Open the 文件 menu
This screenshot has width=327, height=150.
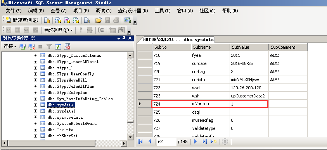tap(14, 11)
